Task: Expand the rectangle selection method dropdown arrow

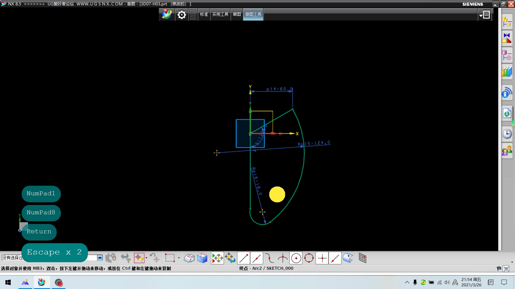Action: 179,258
